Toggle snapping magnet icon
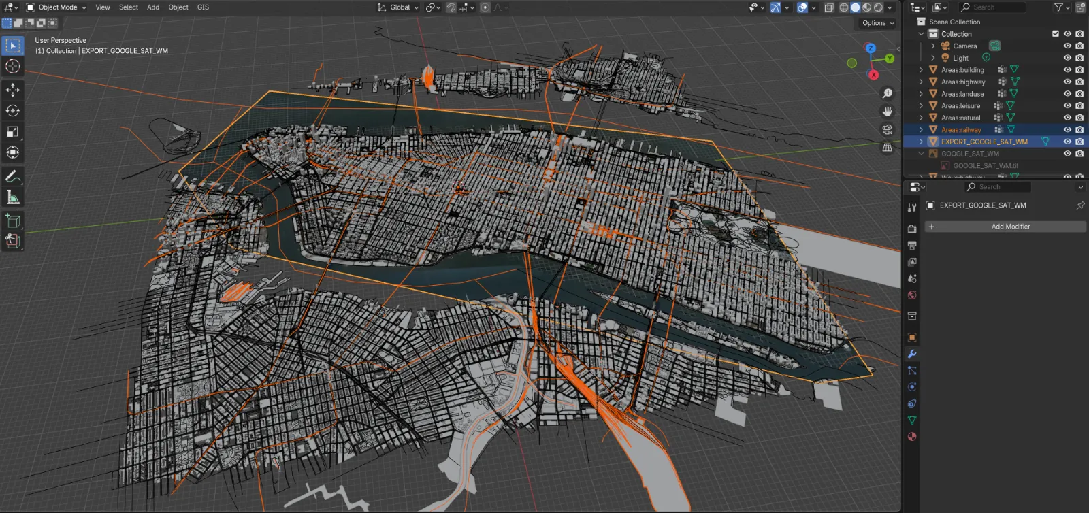The width and height of the screenshot is (1089, 513). [451, 7]
